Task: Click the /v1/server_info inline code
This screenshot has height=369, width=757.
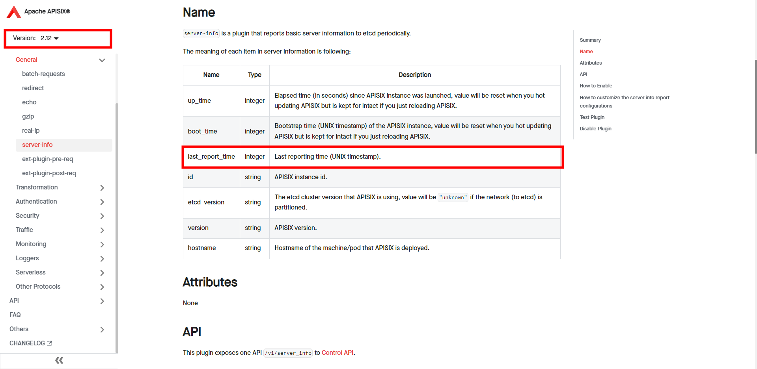Action: tap(288, 353)
